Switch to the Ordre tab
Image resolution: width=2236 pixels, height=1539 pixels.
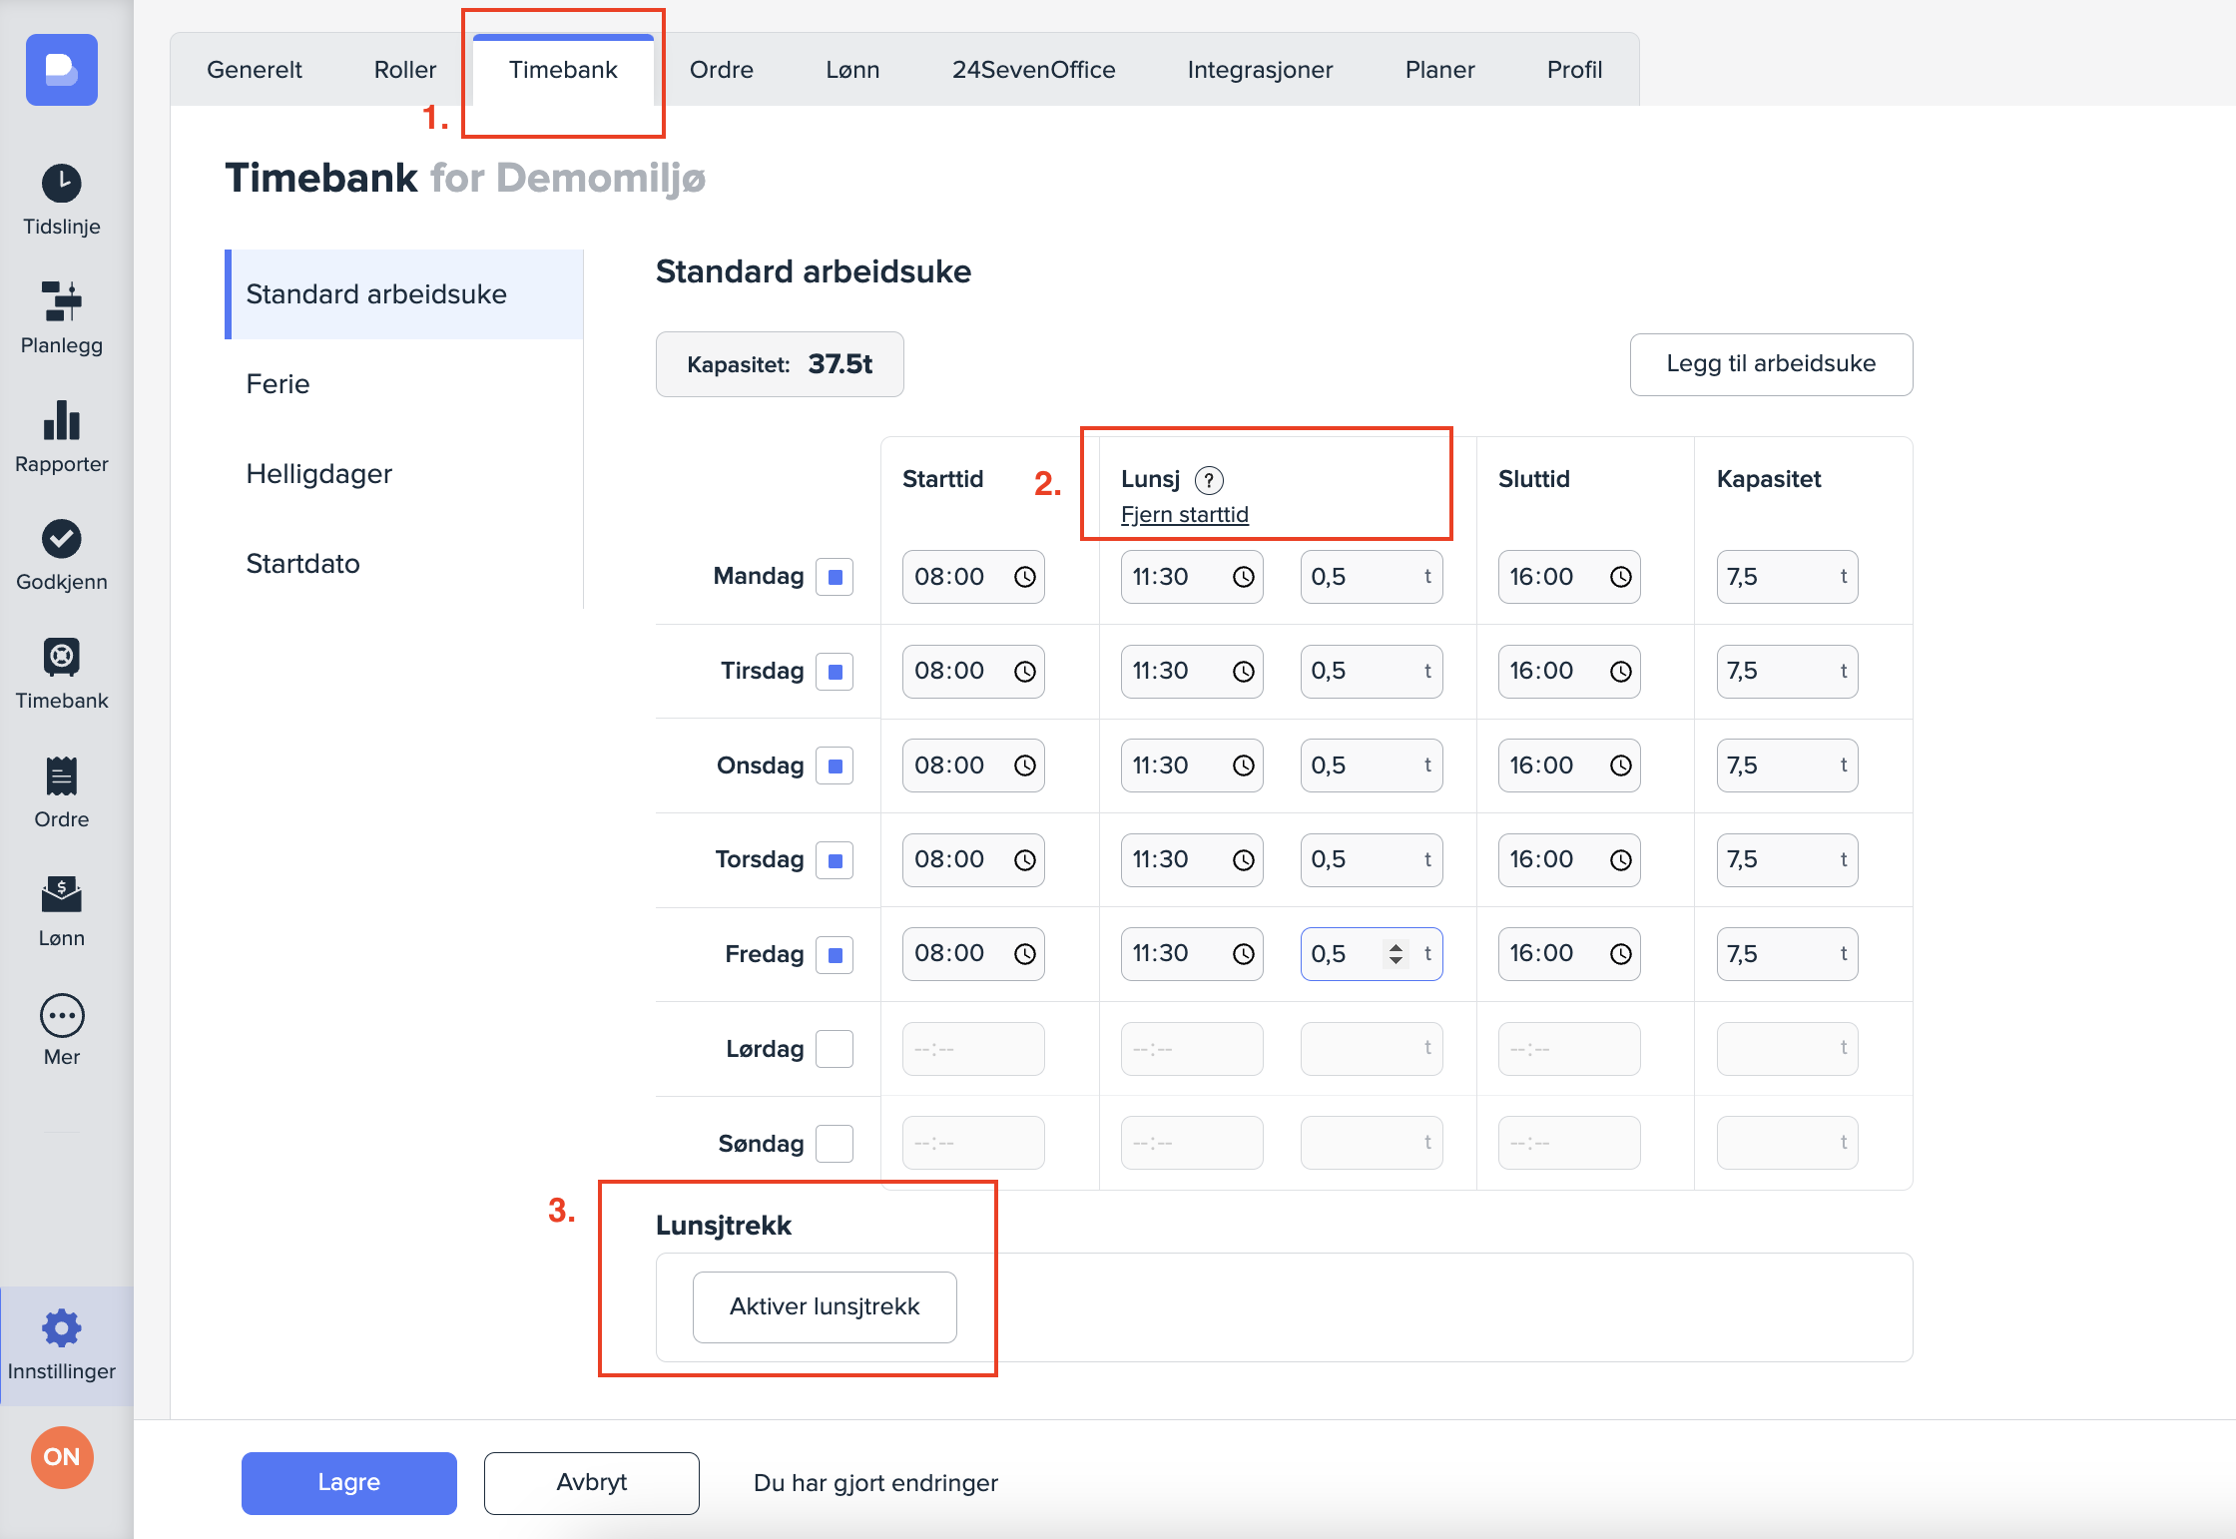coord(721,70)
